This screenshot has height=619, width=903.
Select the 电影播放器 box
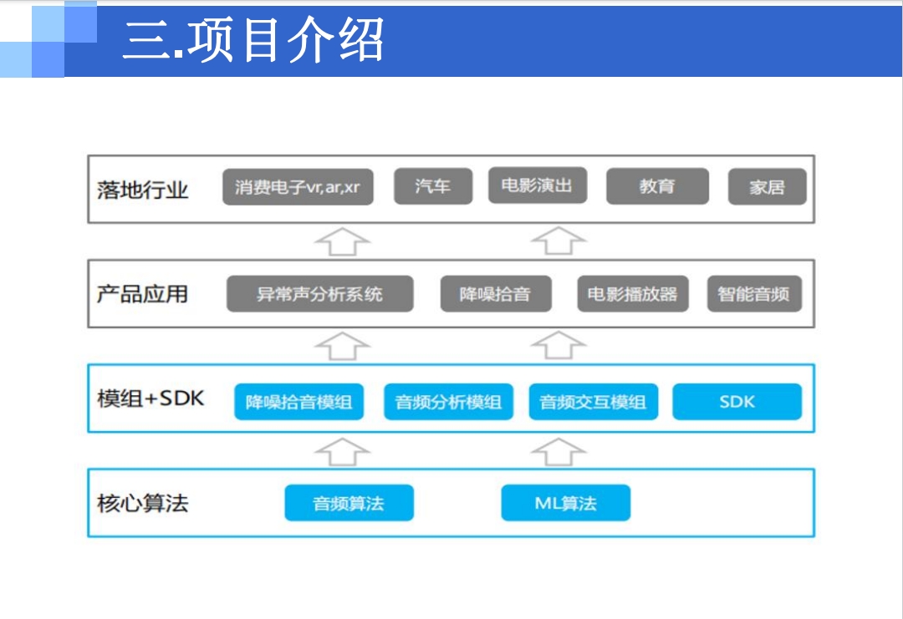632,294
